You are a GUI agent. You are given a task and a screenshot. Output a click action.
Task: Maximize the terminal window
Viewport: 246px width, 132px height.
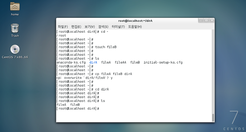[x=206, y=21]
